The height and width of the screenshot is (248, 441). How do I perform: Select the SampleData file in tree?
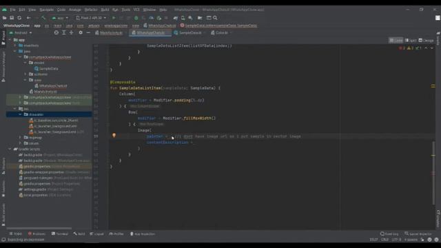pos(46,69)
